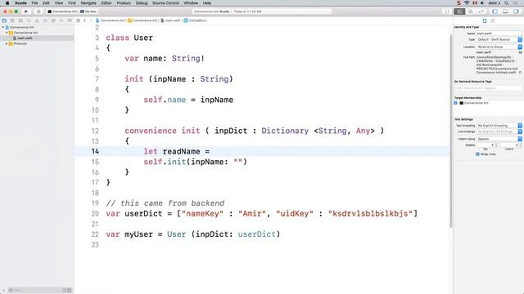The width and height of the screenshot is (524, 294).
Task: Open the Debug menu
Action: click(x=142, y=3)
